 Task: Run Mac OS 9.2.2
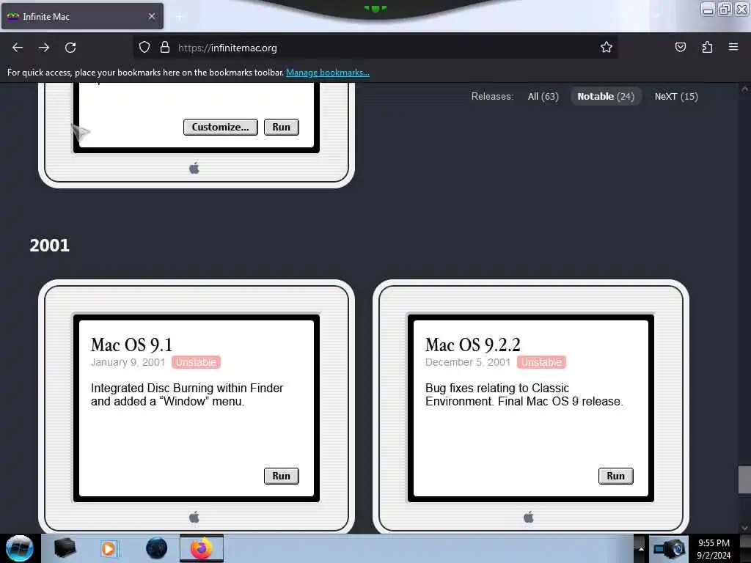[615, 476]
